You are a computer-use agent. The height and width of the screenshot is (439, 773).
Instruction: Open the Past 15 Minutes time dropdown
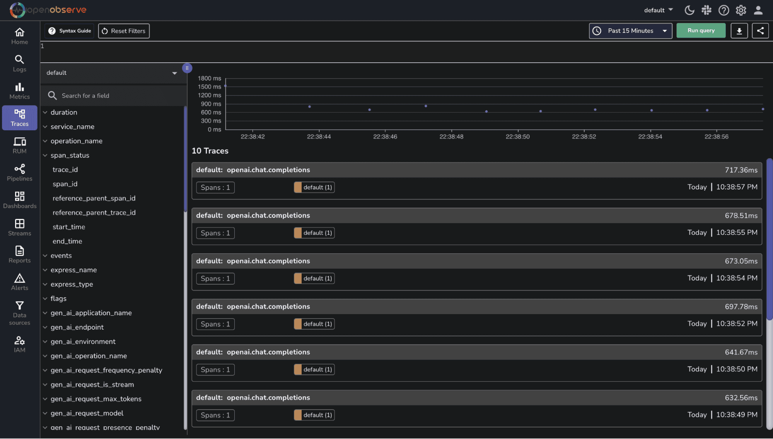click(x=630, y=31)
